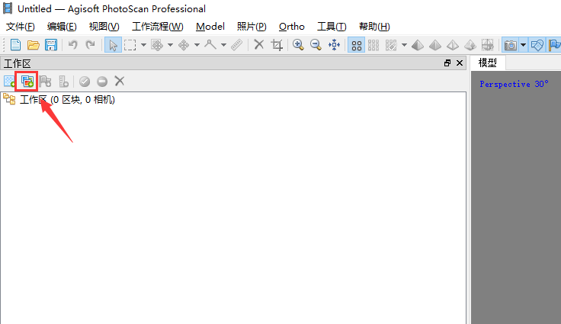Expand the dense cloud classes dropdown arrow
This screenshot has width=561, height=324.
point(404,45)
